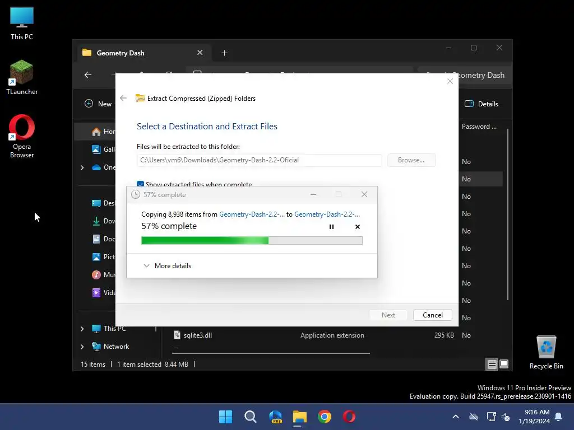The width and height of the screenshot is (574, 430).
Task: Open Music in the navigation pane
Action: click(104, 274)
